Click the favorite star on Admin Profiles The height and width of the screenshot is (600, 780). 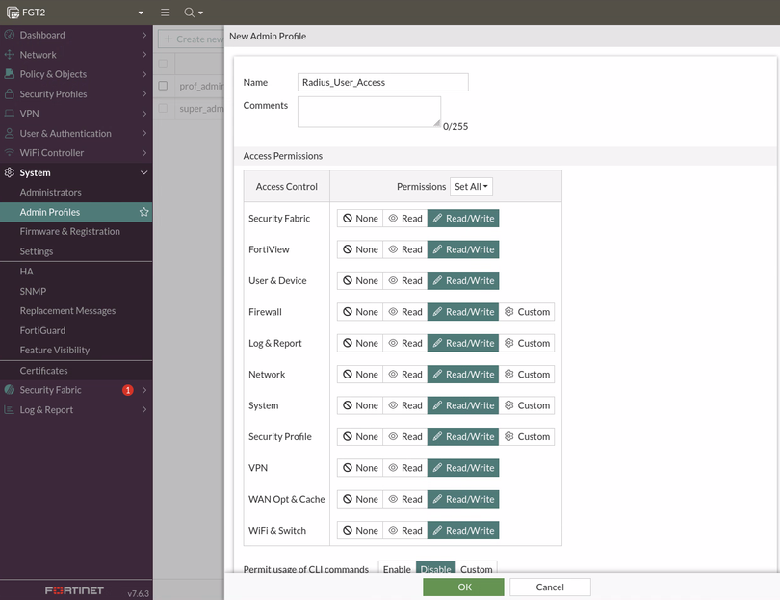point(143,212)
